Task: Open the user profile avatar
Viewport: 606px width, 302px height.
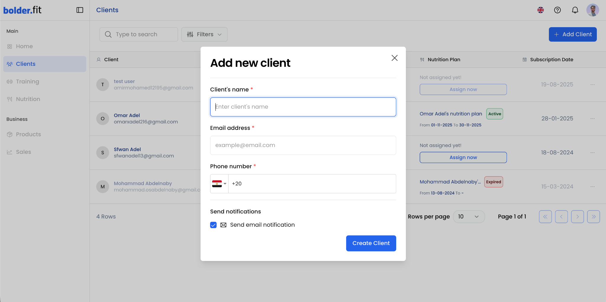Action: [x=592, y=10]
